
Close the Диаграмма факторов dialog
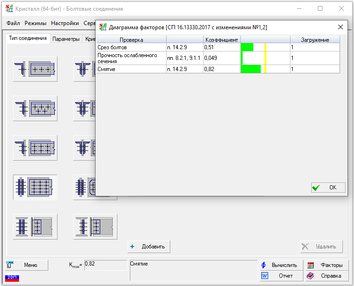click(x=341, y=27)
